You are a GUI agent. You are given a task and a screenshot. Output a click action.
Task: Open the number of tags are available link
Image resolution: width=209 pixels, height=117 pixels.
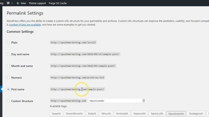click(25, 25)
